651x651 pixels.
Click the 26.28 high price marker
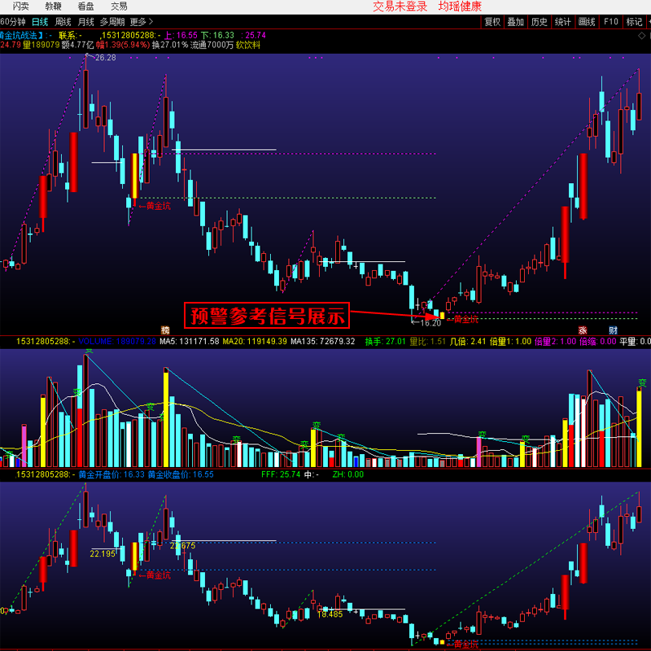105,58
